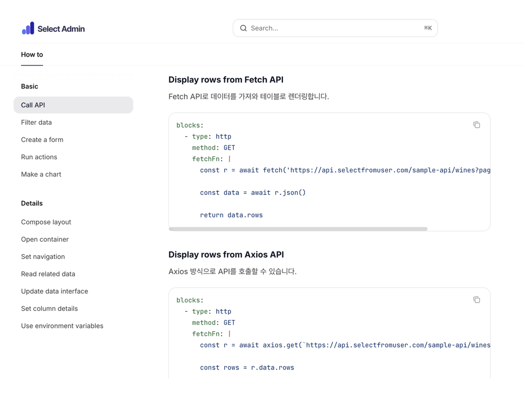
Task: Open the Filter data page
Action: (36, 122)
